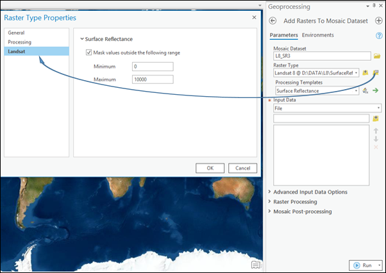Viewport: 386px width, 273px height.
Task: Run the Add Rasters tool
Action: (364, 265)
